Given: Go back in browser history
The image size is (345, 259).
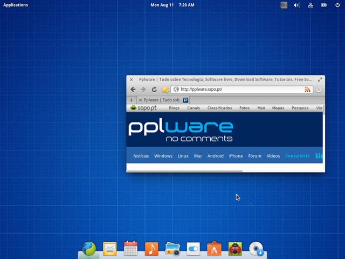Looking at the screenshot, I should 133,89.
